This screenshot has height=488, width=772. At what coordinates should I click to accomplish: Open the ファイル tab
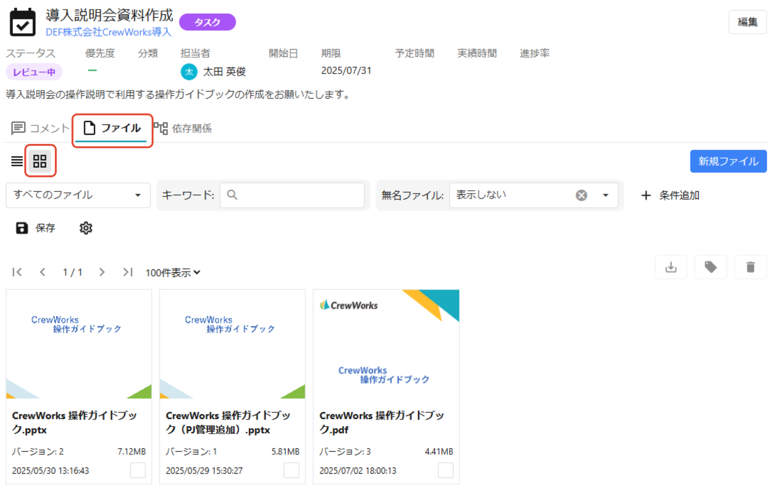112,128
